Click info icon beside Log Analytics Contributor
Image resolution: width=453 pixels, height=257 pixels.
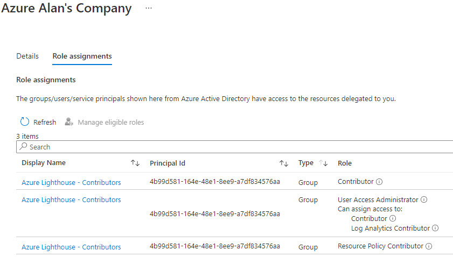tap(435, 228)
